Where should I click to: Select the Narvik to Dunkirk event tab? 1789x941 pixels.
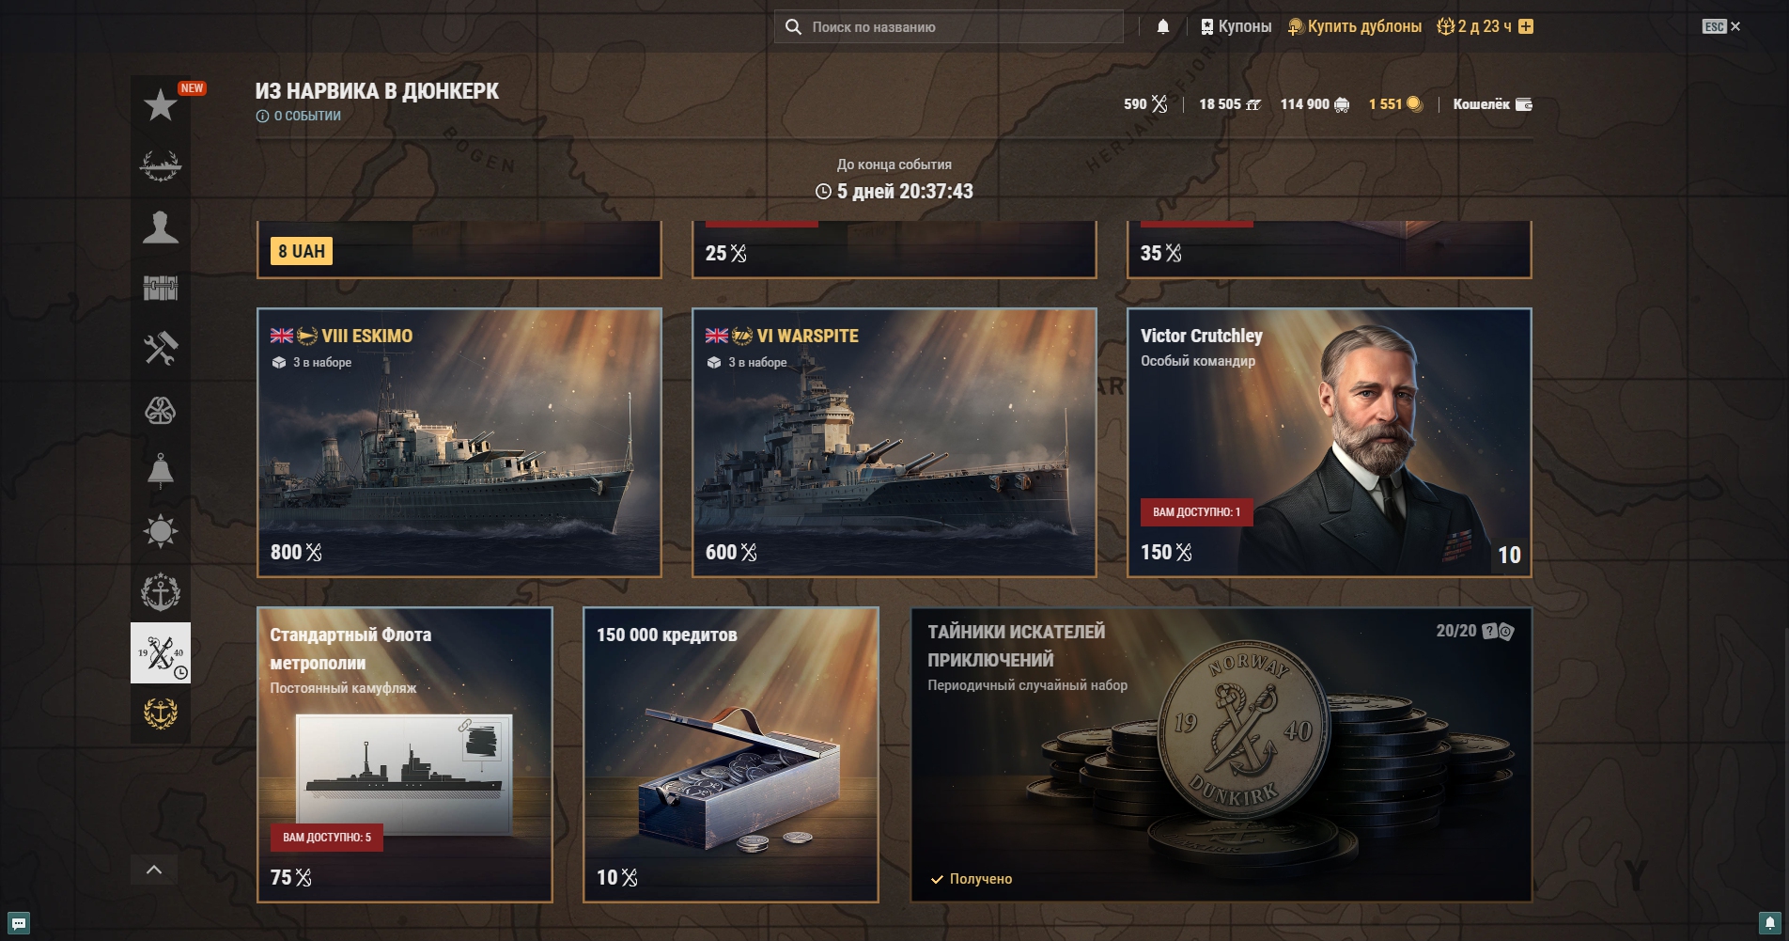[161, 652]
